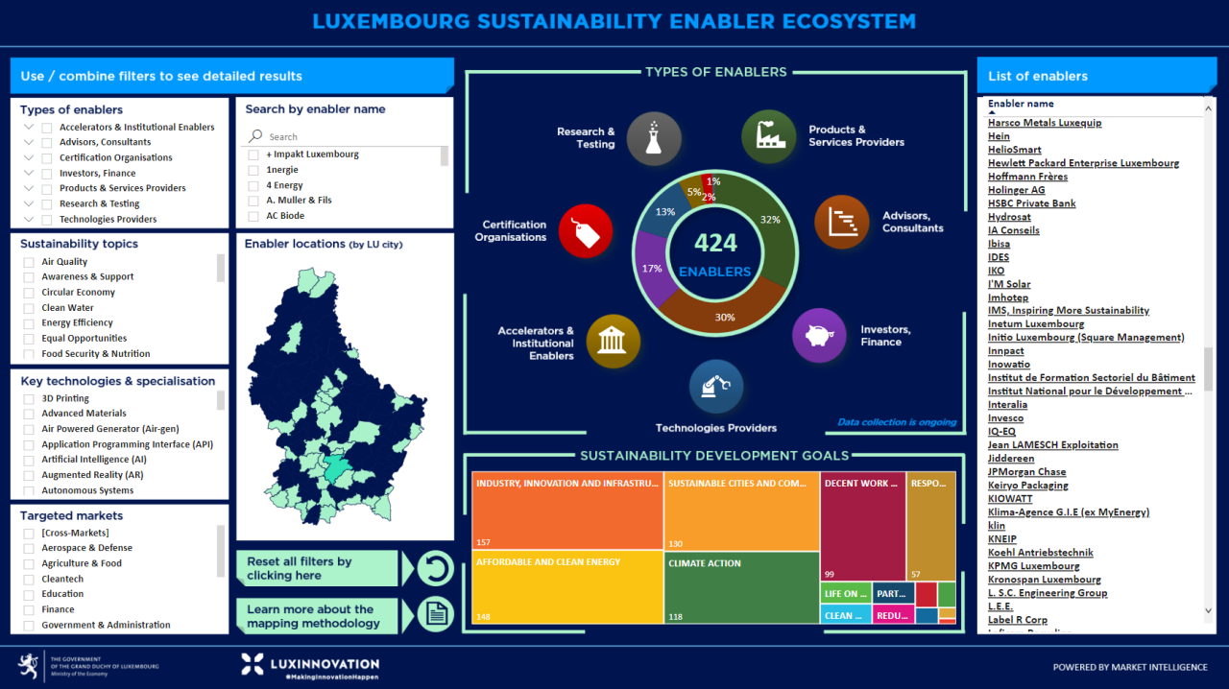Tick the 4 Energy enabler checkbox
Screen dimensions: 1229x689
pos(253,185)
